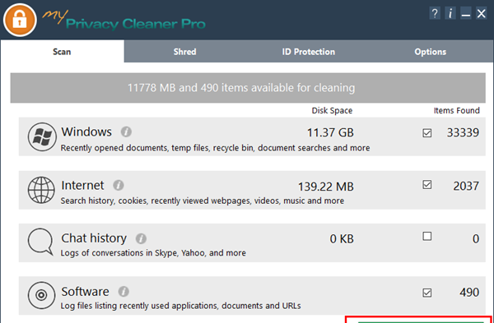This screenshot has height=323, width=494.
Task: Click the Chat history speech bubble icon
Action: 40,242
